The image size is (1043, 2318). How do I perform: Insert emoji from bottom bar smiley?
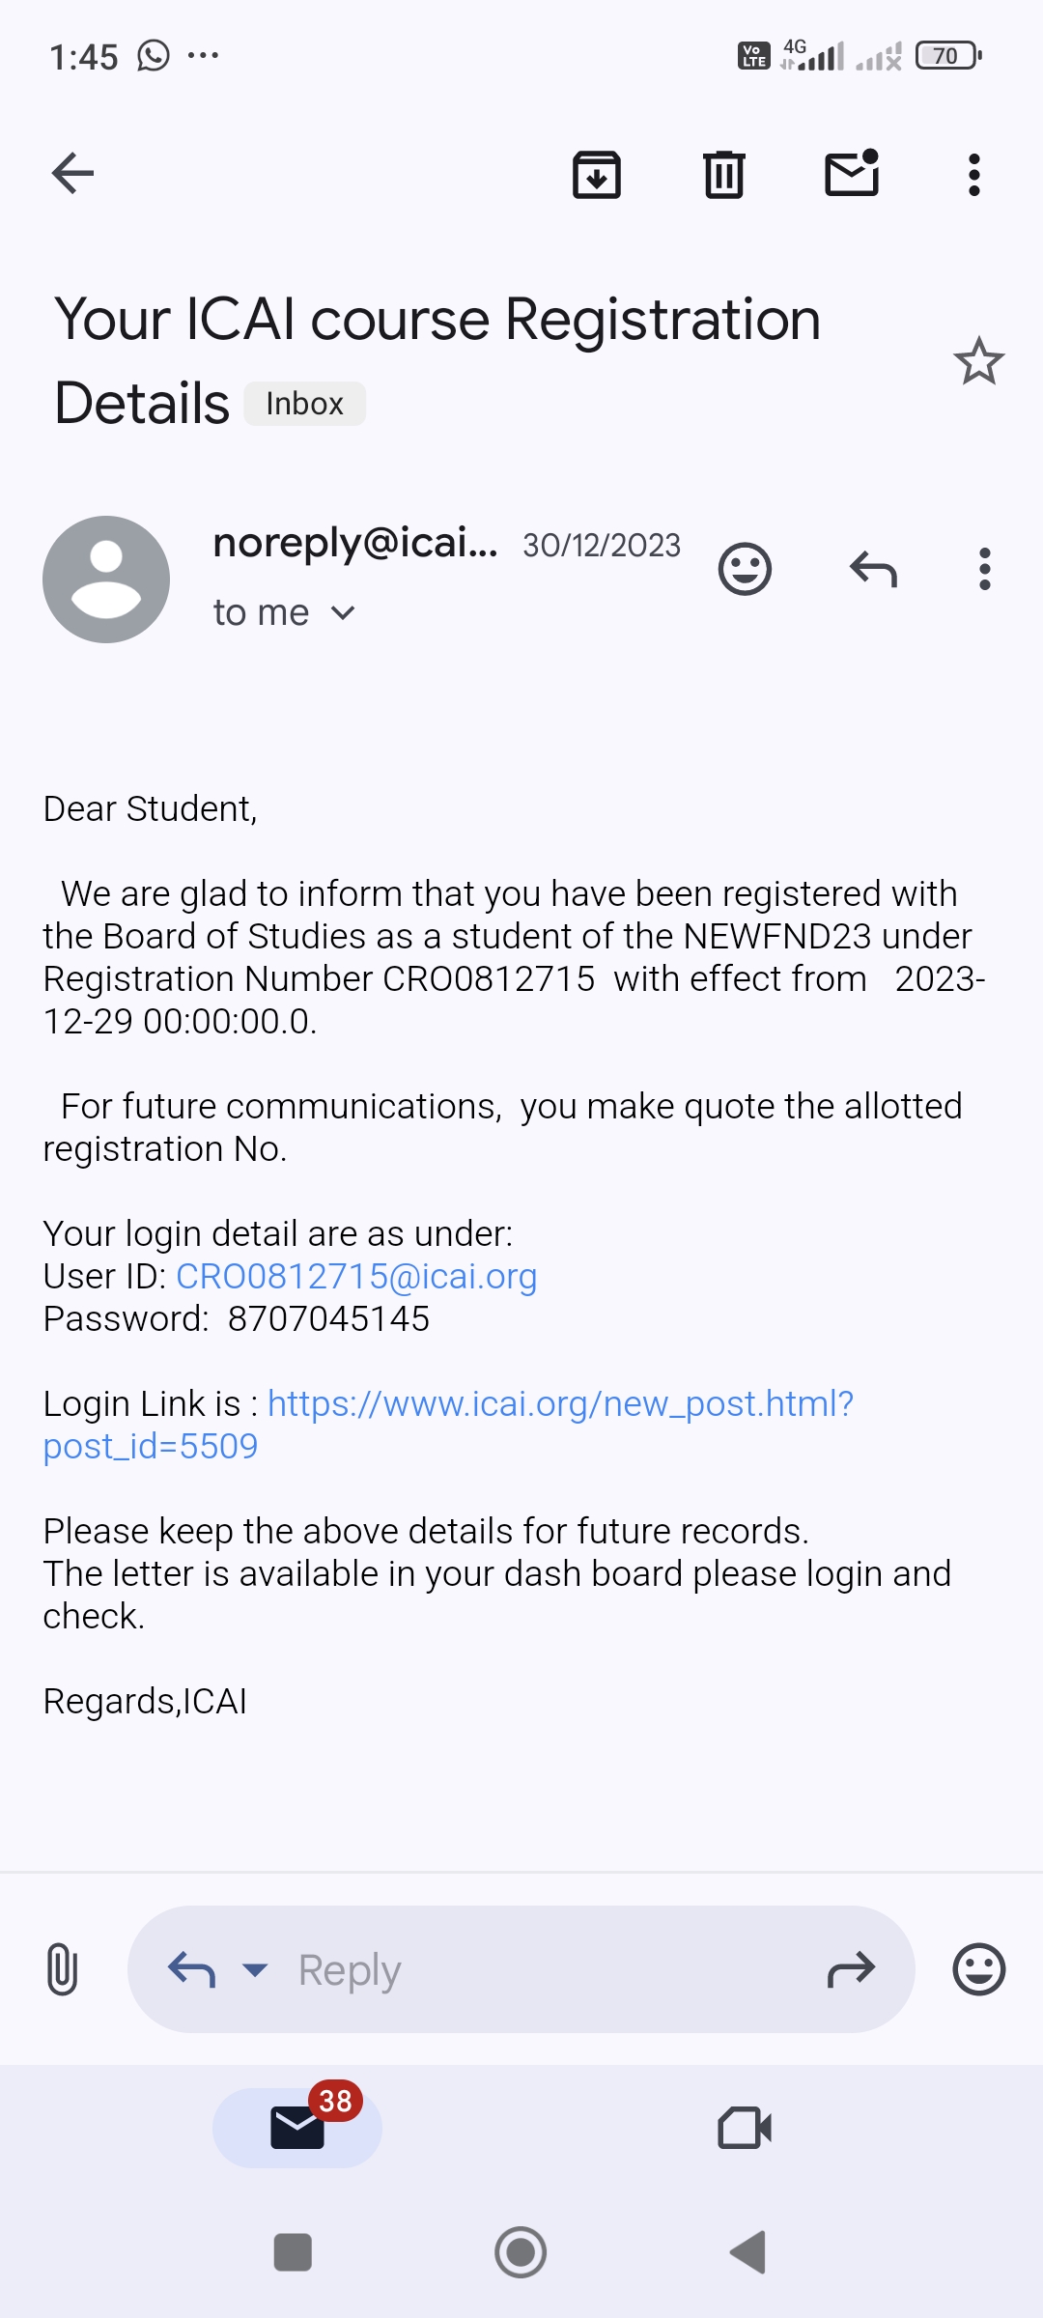pyautogui.click(x=978, y=1969)
